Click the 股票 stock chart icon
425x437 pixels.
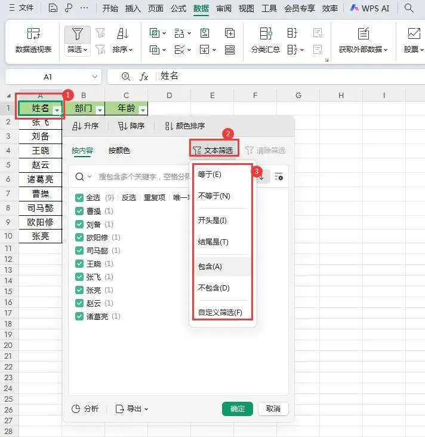(414, 33)
